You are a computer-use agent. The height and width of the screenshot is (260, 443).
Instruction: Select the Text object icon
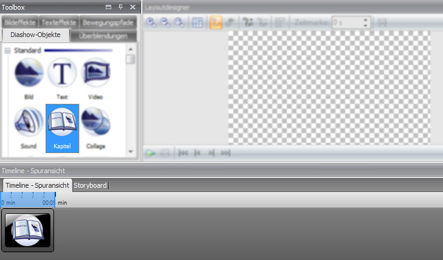[x=62, y=73]
